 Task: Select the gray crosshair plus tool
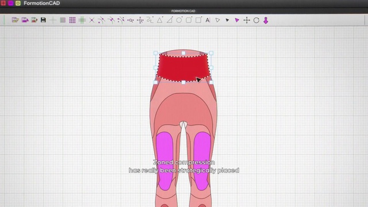point(53,20)
